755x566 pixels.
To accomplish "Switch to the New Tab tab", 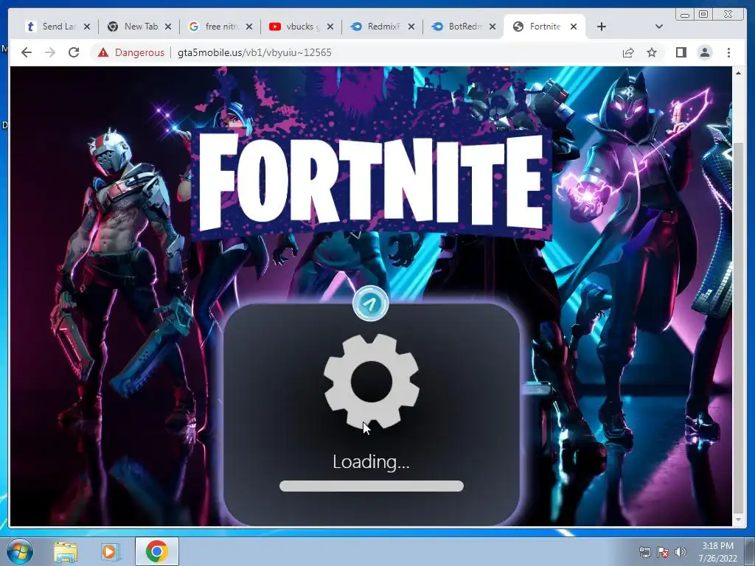I will coord(139,27).
